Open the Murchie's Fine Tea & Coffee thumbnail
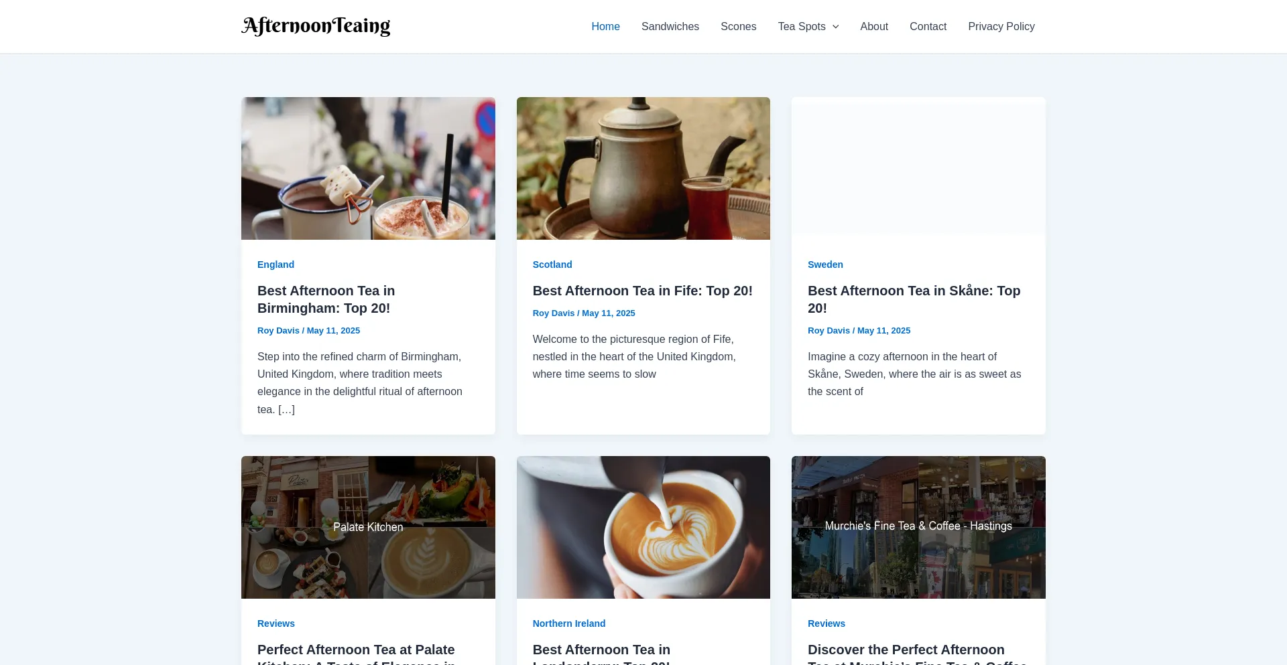Viewport: 1287px width, 665px height. (x=918, y=527)
